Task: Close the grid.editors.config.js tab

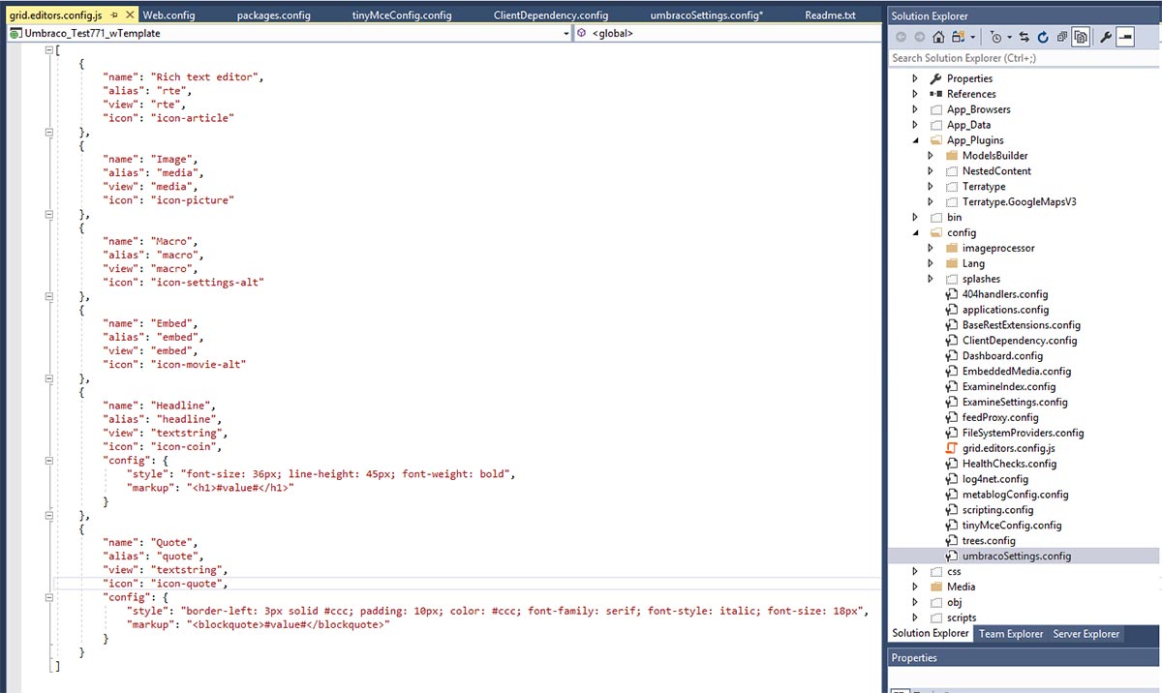Action: click(130, 15)
